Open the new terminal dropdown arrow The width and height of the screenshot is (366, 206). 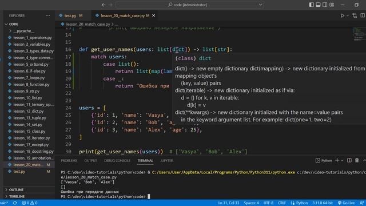point(342,160)
